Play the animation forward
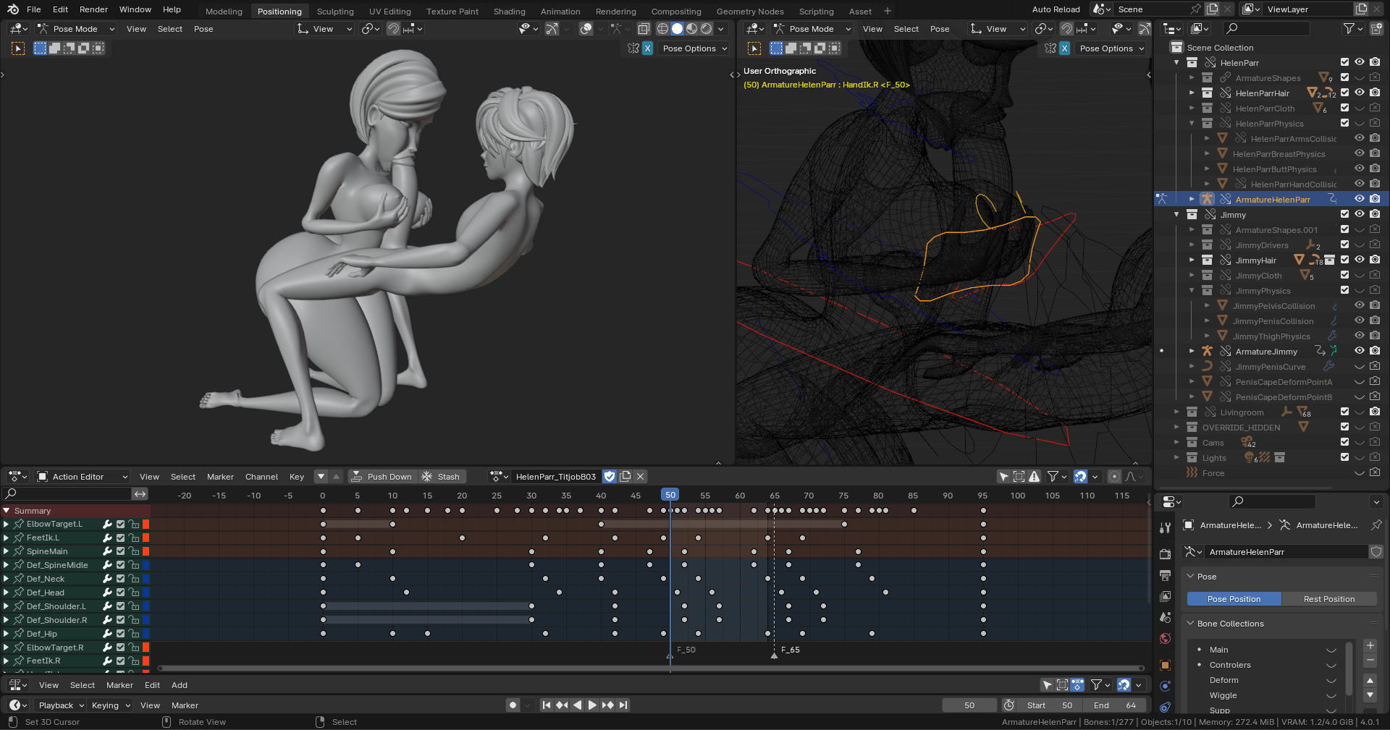This screenshot has width=1390, height=730. point(592,705)
